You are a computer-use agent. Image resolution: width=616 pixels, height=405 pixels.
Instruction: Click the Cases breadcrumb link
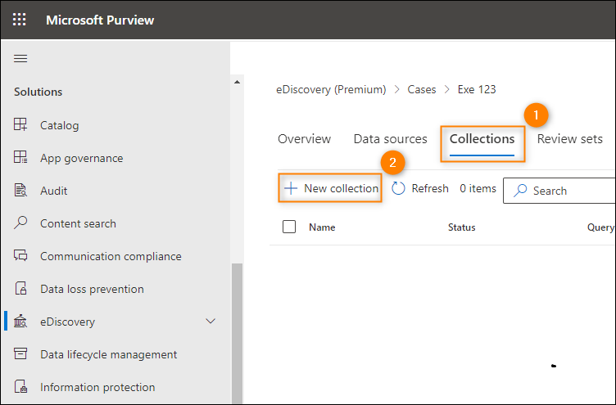point(422,89)
